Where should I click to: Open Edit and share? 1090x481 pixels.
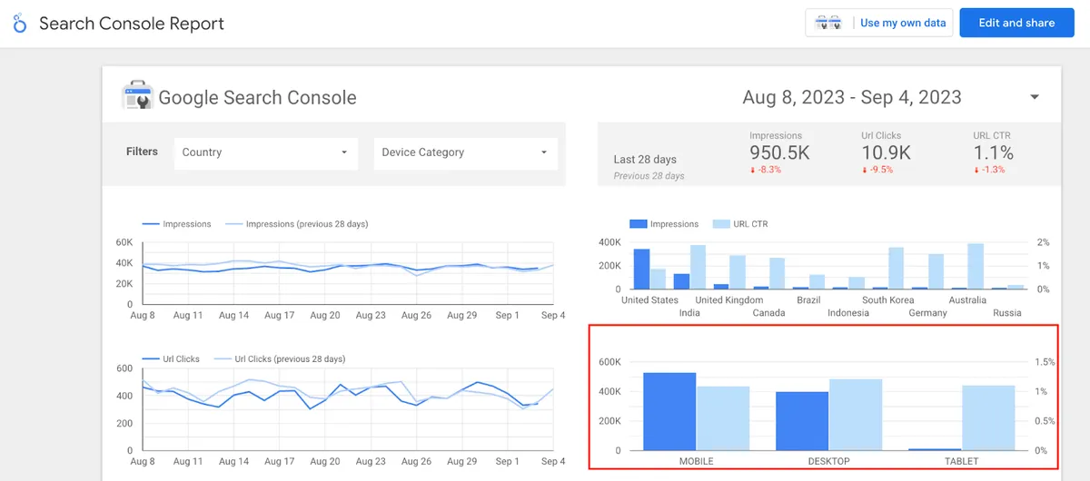click(1016, 24)
